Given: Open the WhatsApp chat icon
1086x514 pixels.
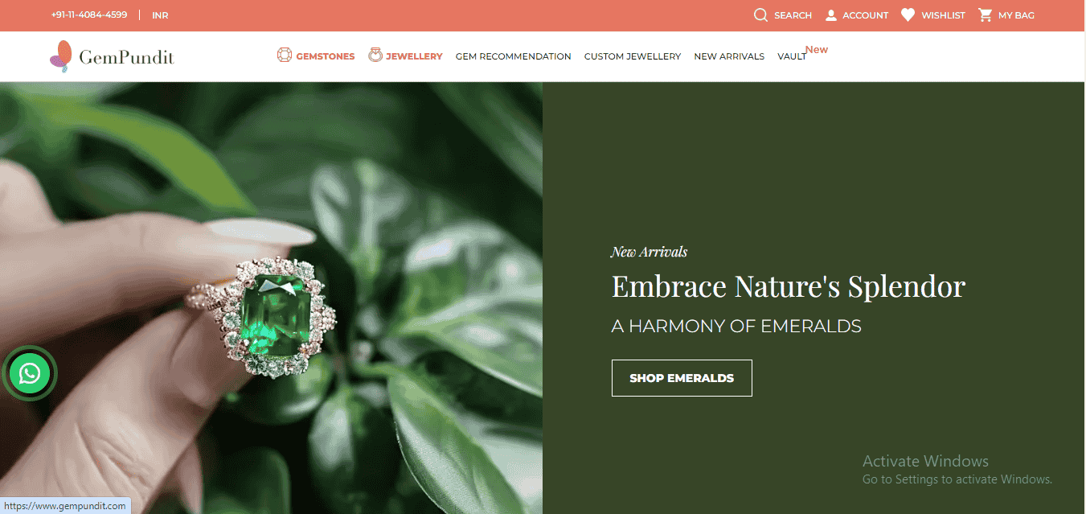Looking at the screenshot, I should 30,373.
